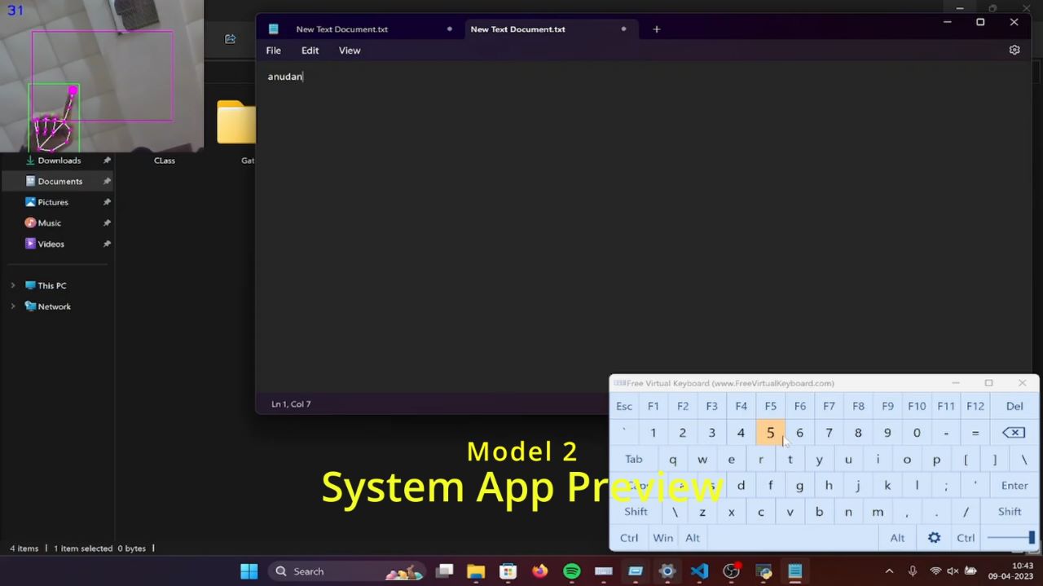This screenshot has height=586, width=1043.
Task: Select Notepad icon on the taskbar
Action: click(x=795, y=571)
